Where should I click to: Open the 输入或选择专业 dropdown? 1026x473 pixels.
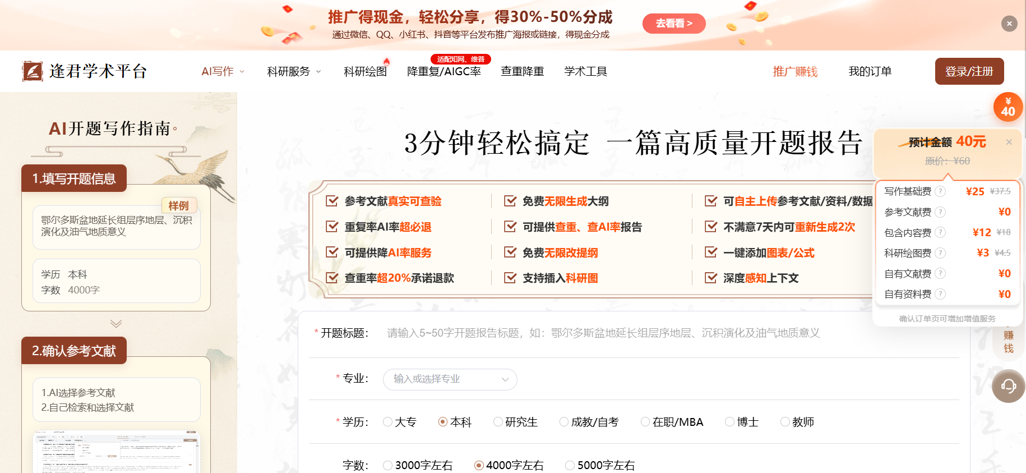(x=450, y=379)
